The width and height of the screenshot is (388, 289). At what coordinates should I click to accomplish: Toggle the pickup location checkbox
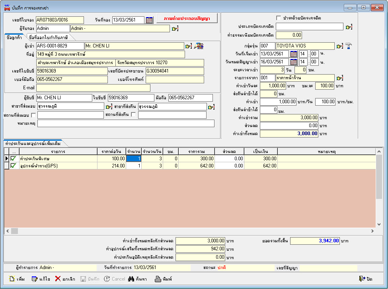coord(33,115)
